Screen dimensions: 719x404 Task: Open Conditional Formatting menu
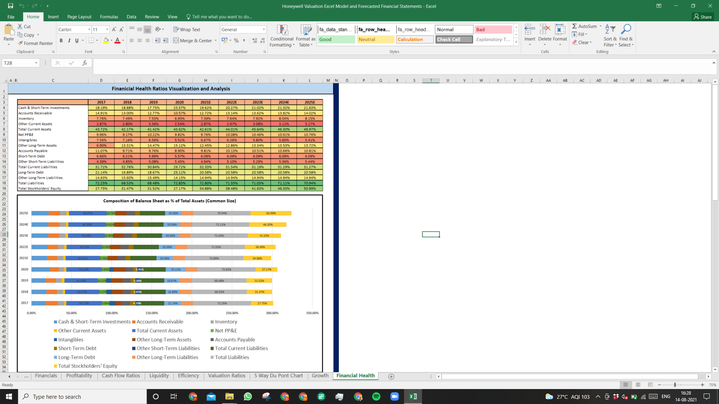click(x=282, y=36)
